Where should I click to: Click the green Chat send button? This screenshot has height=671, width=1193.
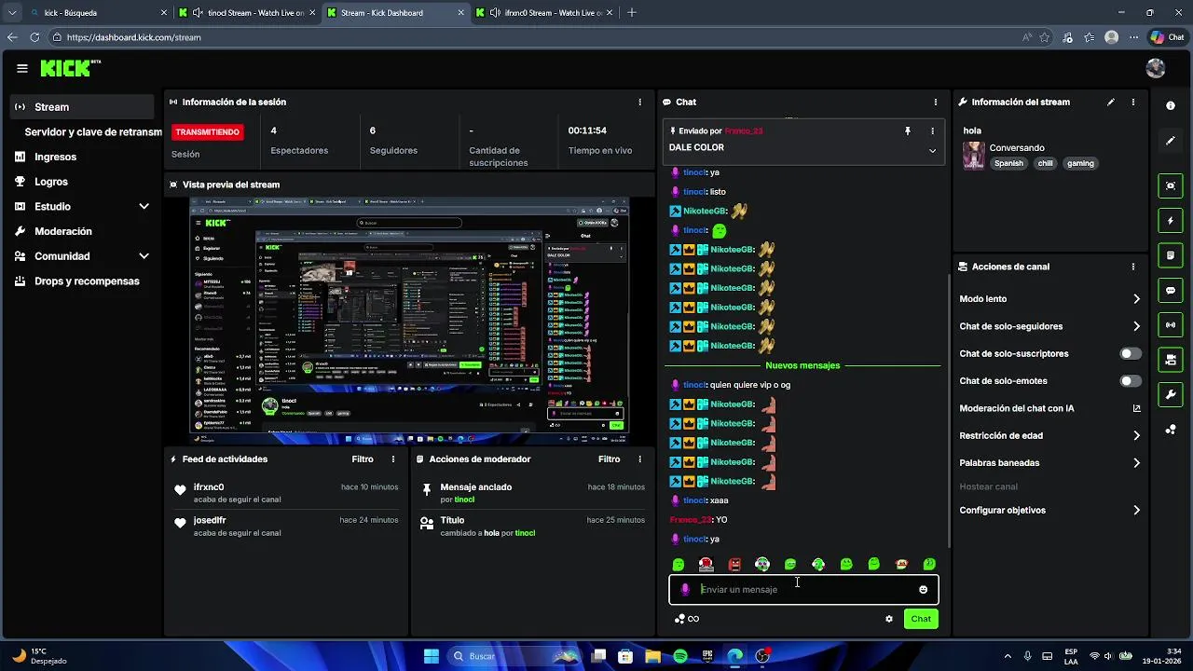[921, 619]
